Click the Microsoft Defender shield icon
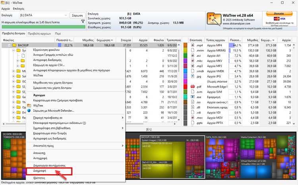 coord(29,111)
